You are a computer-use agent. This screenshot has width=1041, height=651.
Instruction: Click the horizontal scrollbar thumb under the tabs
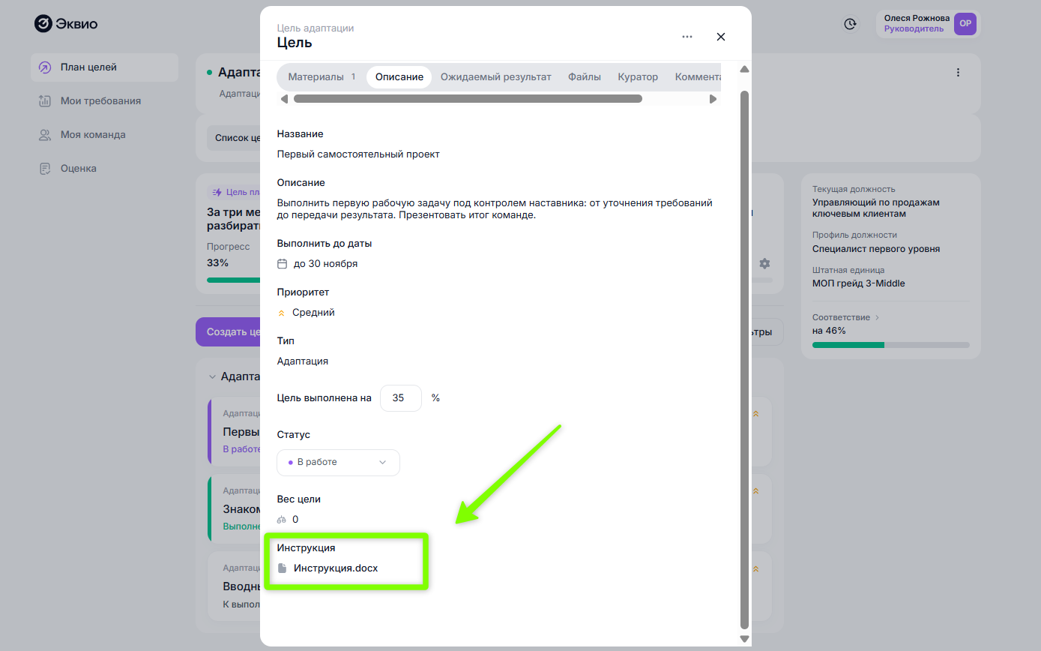pyautogui.click(x=468, y=98)
